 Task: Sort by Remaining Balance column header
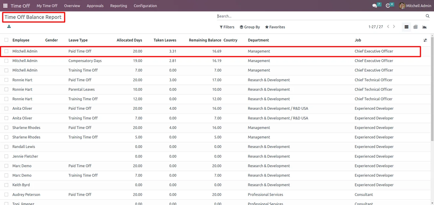click(205, 40)
